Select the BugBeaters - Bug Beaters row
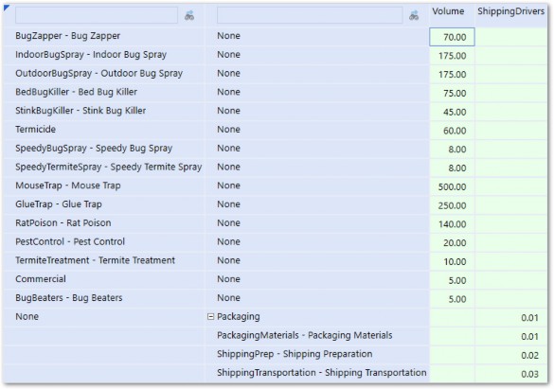The height and width of the screenshot is (389, 554). click(69, 298)
